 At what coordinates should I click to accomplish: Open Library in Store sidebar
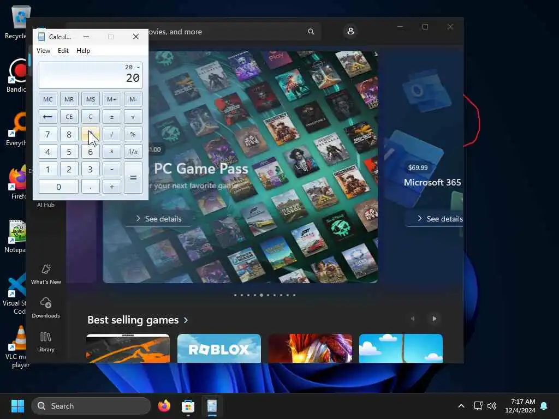[46, 342]
